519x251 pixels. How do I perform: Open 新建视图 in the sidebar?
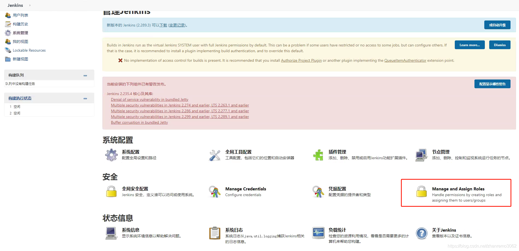coord(20,59)
